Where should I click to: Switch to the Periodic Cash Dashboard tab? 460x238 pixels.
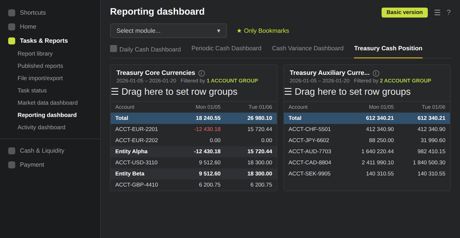coord(226,49)
